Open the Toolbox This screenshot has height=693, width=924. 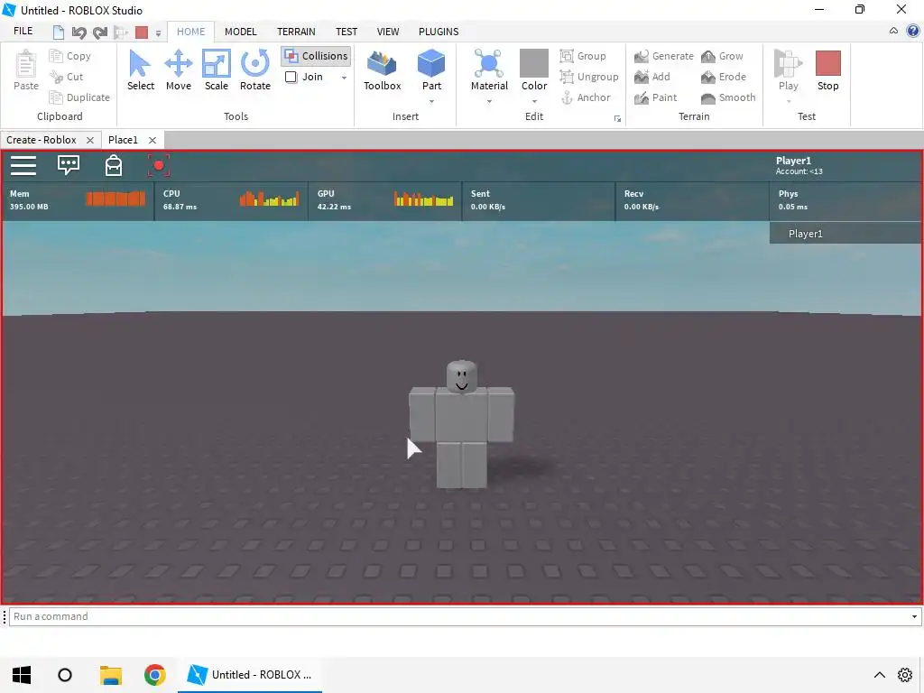pos(382,70)
